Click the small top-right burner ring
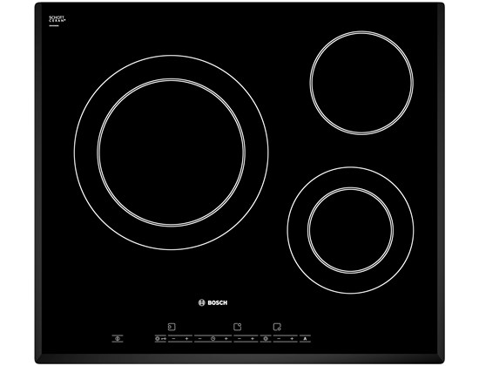Viewport: 479px width, 366px height. pyautogui.click(x=361, y=83)
